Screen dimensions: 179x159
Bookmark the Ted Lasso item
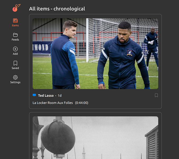pyautogui.click(x=156, y=95)
